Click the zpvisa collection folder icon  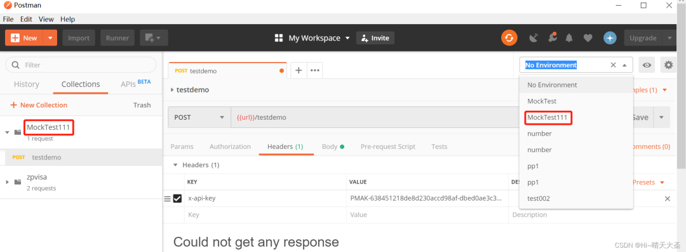[x=18, y=182]
